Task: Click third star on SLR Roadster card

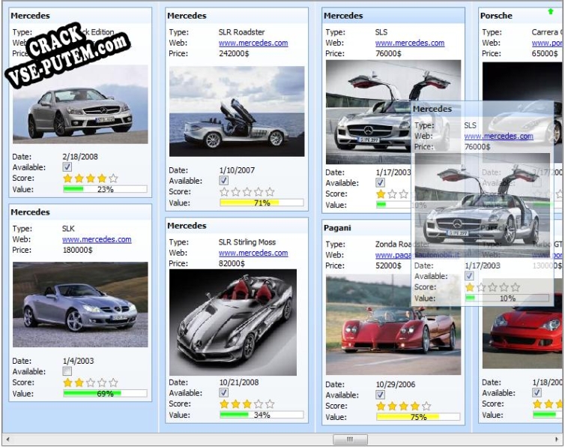Action: click(x=247, y=192)
